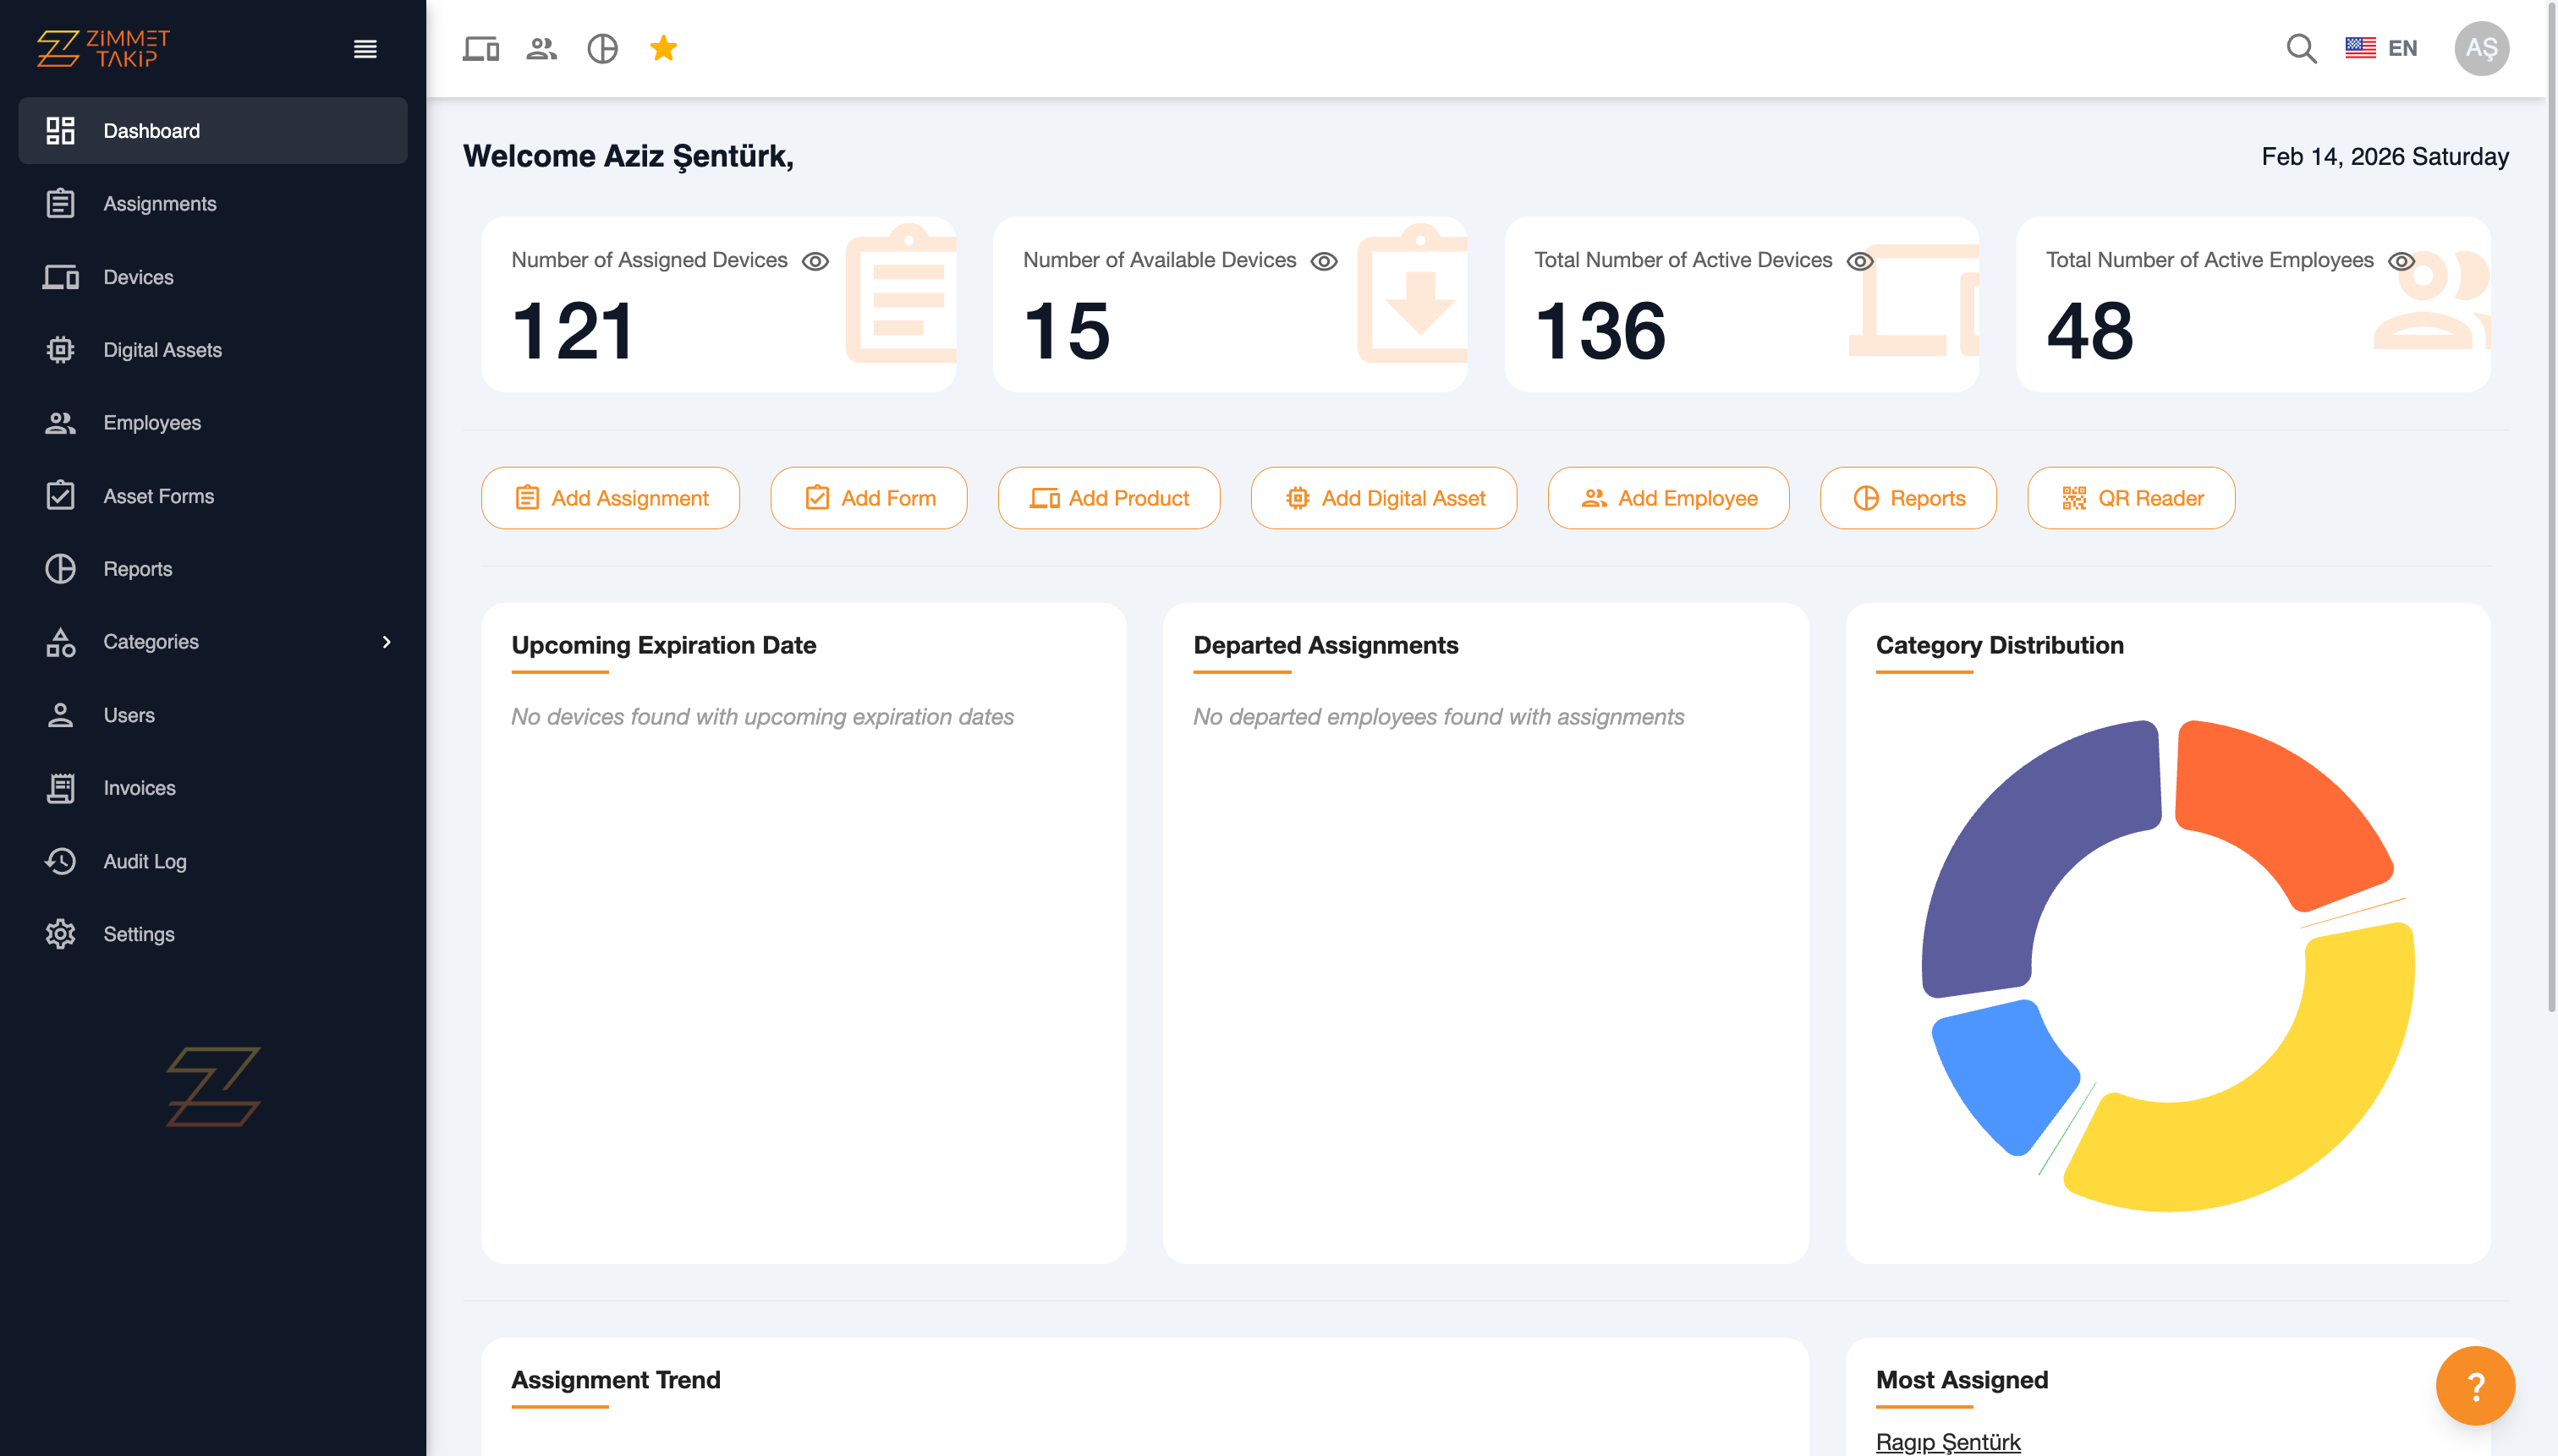
Task: Open the EN language selector
Action: pos(2382,49)
